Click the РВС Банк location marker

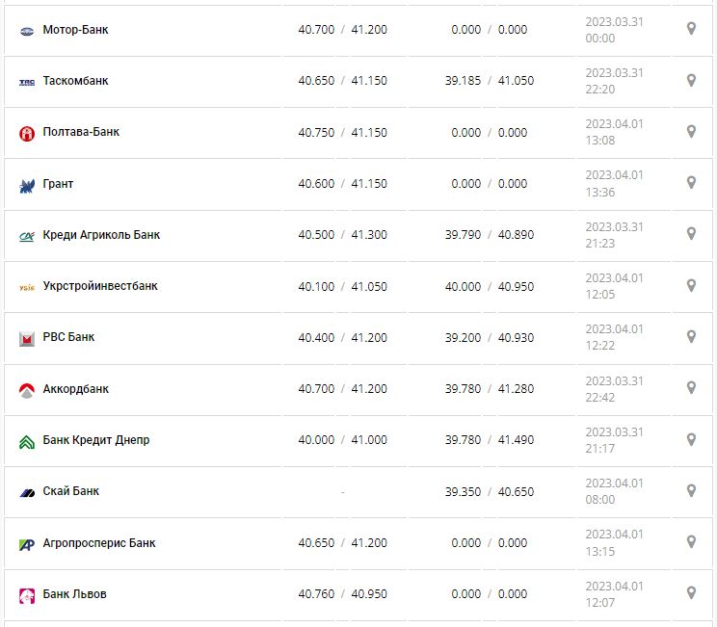691,336
